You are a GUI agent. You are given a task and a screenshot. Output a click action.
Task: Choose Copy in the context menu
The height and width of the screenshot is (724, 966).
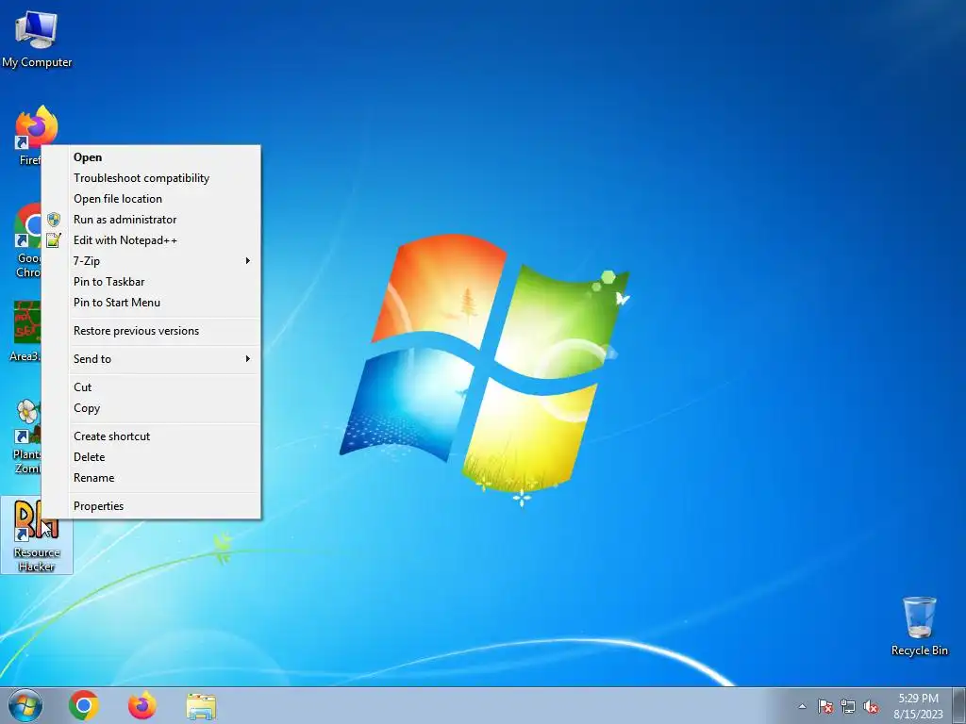[152, 408]
